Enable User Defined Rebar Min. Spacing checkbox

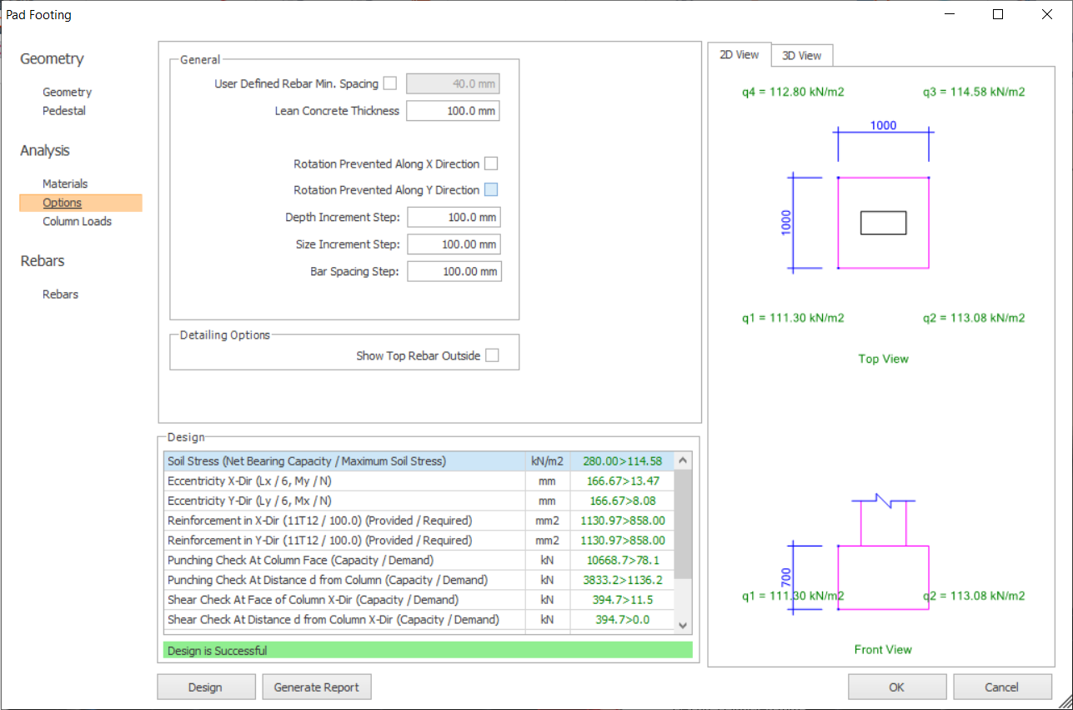[x=390, y=83]
